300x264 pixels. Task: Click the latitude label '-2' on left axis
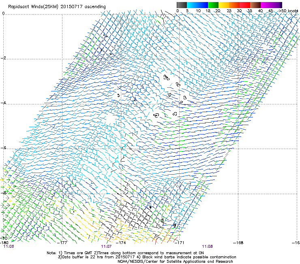[x=3, y=58]
